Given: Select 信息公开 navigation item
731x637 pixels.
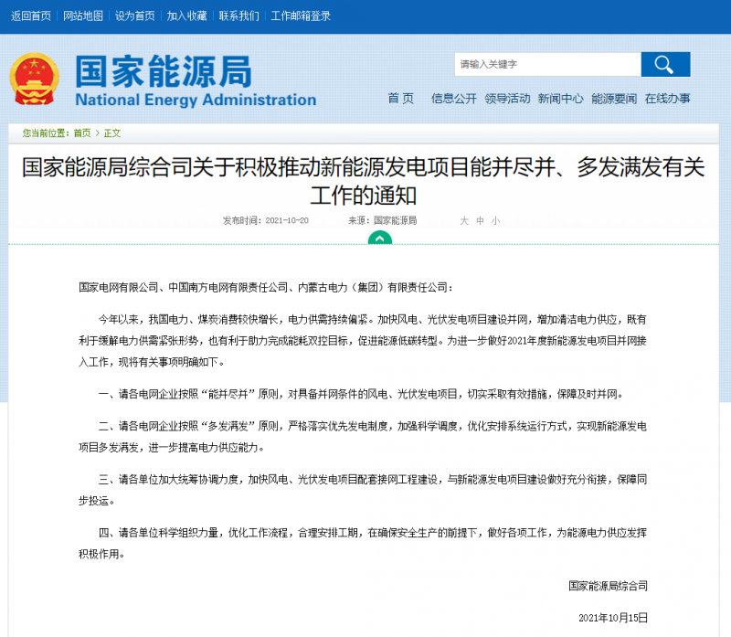Looking at the screenshot, I should 454,99.
